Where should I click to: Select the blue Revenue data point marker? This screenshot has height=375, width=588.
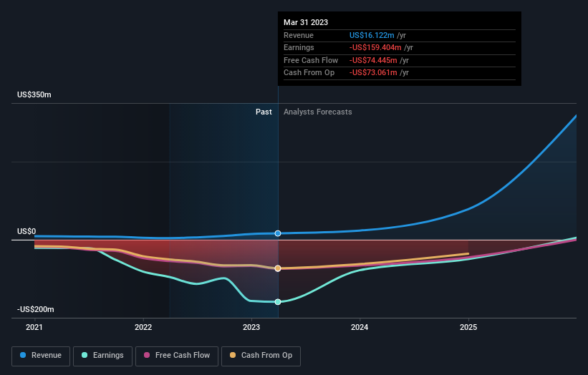278,233
